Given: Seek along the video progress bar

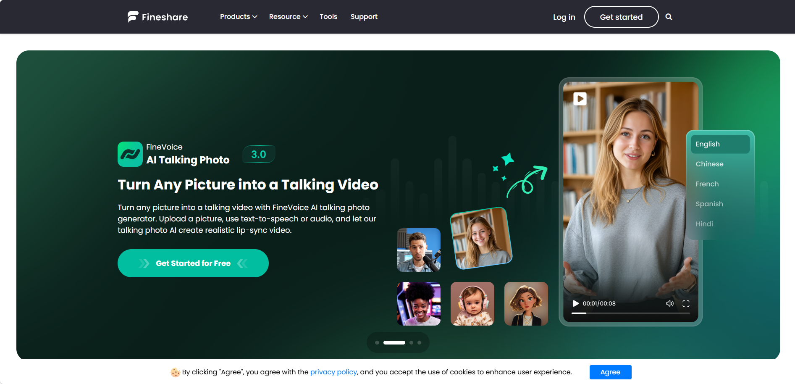Looking at the screenshot, I should pyautogui.click(x=630, y=313).
